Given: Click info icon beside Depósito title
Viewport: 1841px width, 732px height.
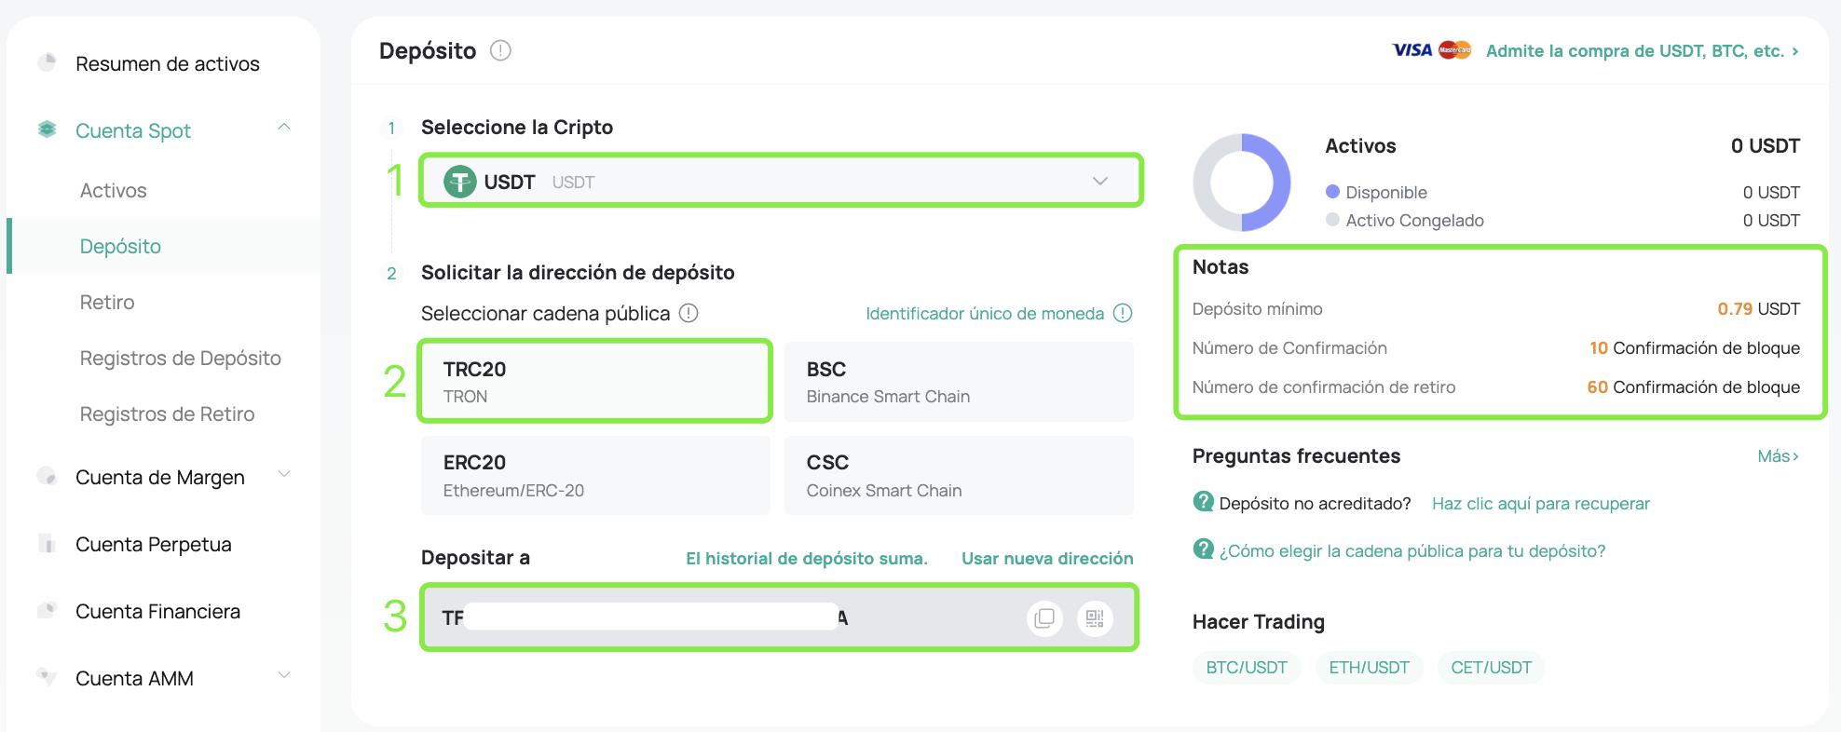Looking at the screenshot, I should 500,50.
